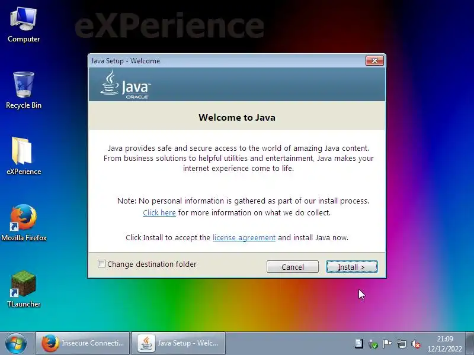
Task: Open the taskbar clock showing 21:09
Action: click(x=445, y=344)
